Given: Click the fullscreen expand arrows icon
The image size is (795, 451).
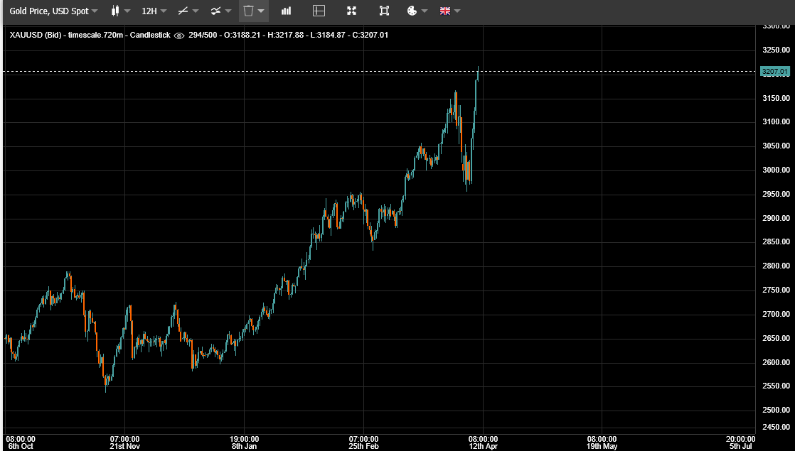Looking at the screenshot, I should 351,11.
